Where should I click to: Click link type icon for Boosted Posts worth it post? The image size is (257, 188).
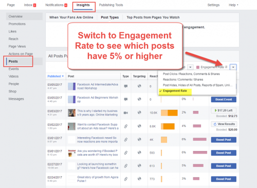pyautogui.click(x=126, y=153)
